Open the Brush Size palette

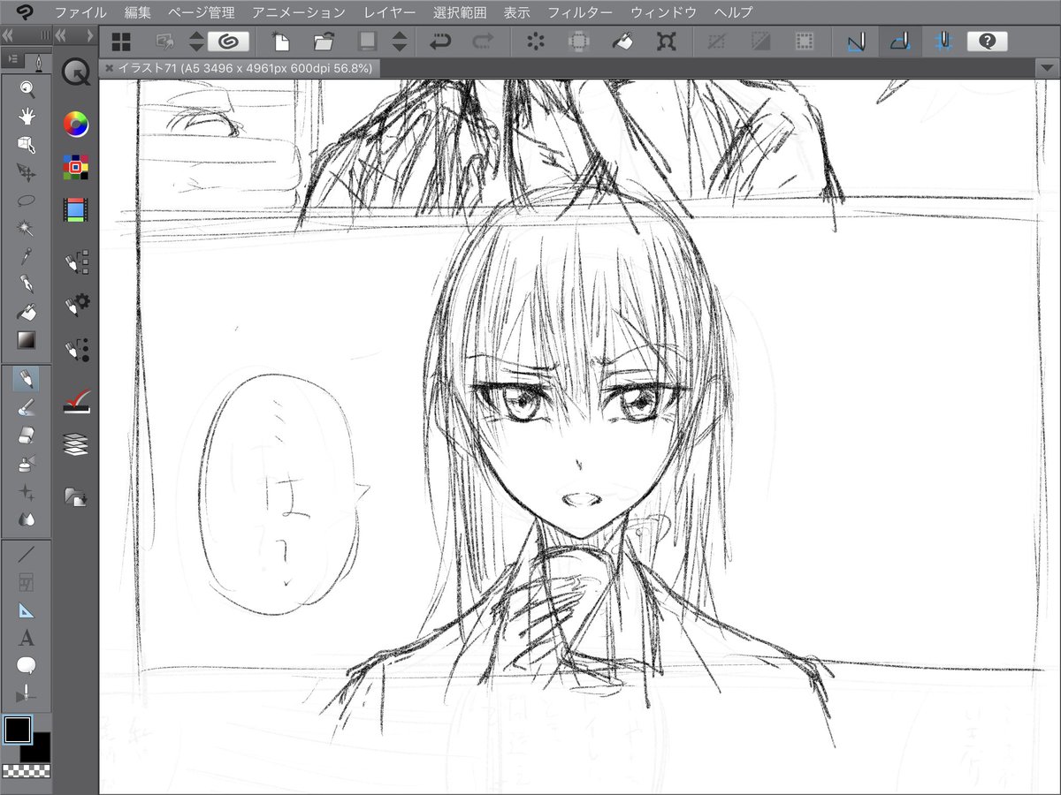76,349
